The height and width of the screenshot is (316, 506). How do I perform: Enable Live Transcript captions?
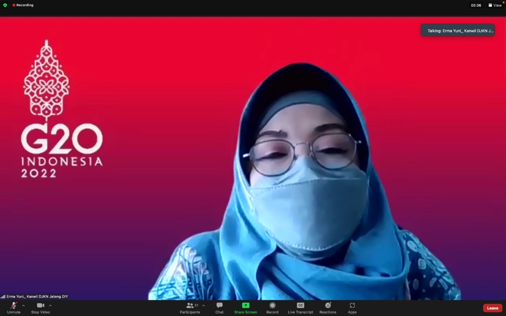pyautogui.click(x=300, y=308)
